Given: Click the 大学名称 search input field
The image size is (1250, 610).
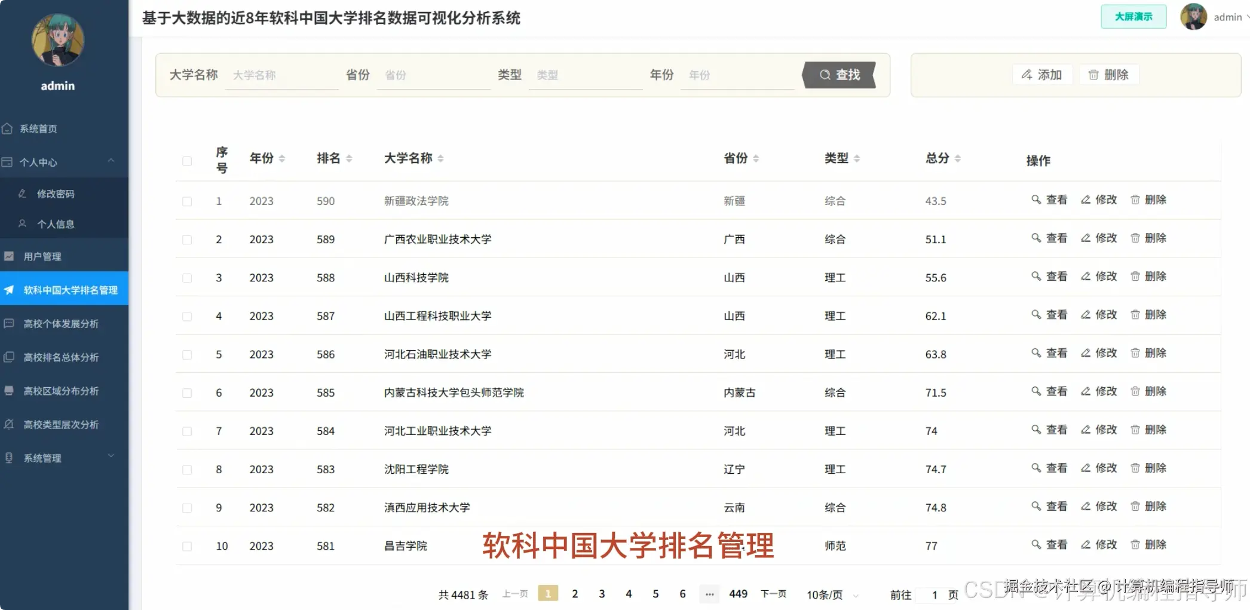Looking at the screenshot, I should [x=281, y=75].
